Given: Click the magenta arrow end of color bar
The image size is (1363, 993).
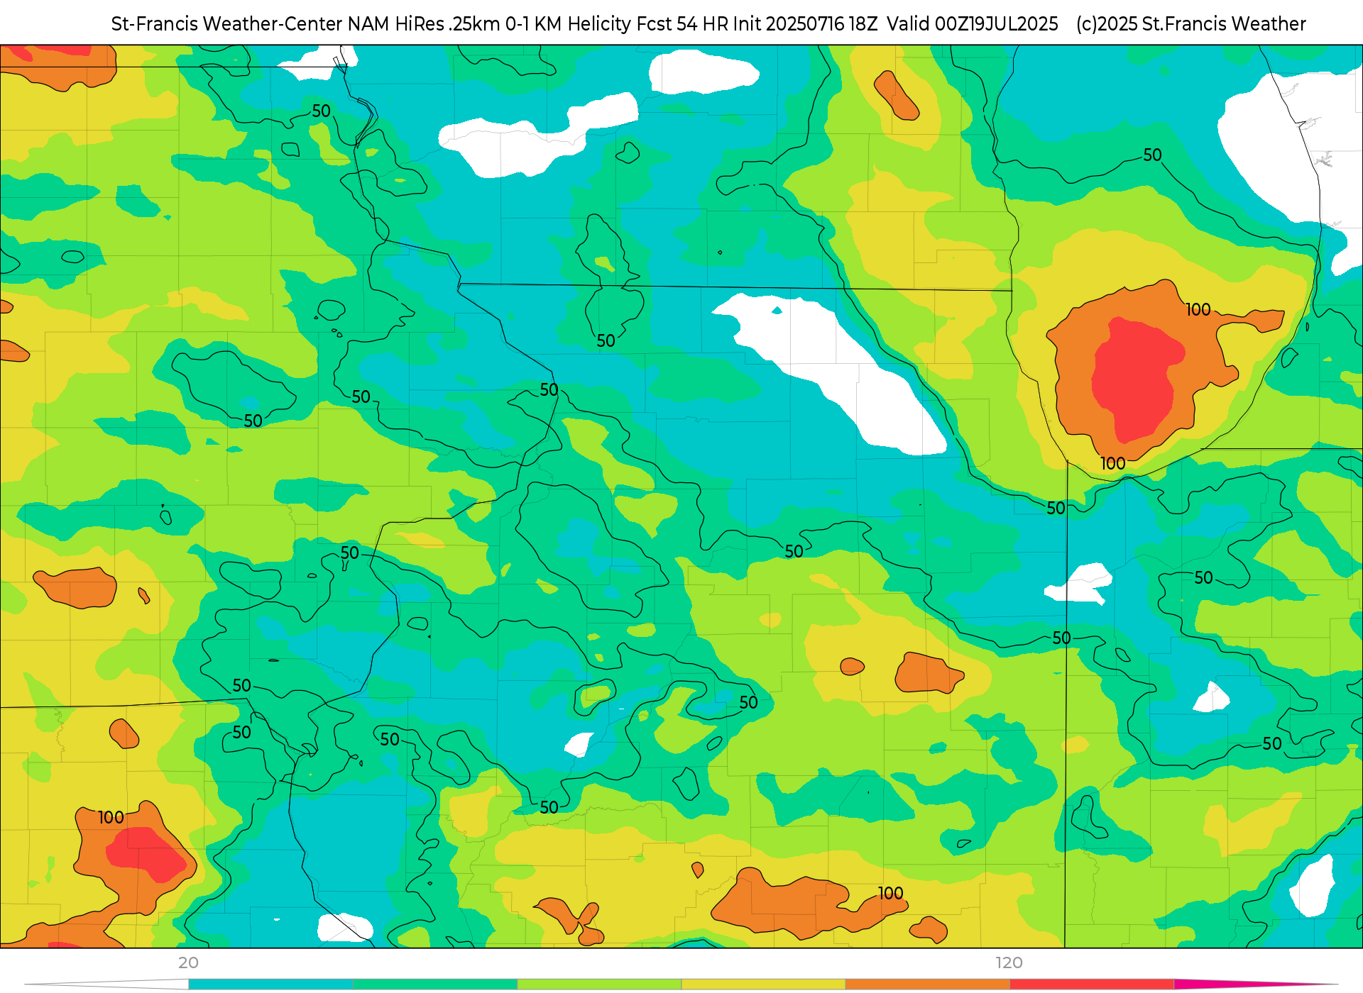Looking at the screenshot, I should [x=1255, y=984].
